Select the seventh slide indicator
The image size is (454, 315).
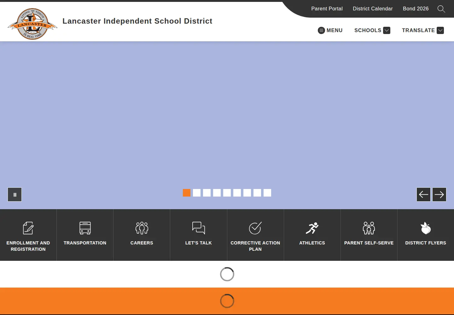247,193
